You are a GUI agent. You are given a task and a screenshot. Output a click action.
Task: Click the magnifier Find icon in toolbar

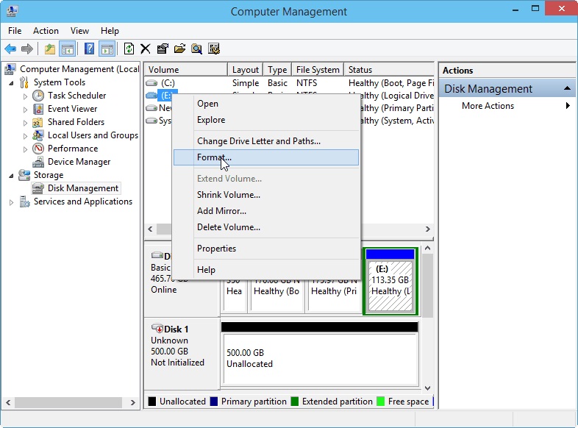pos(196,49)
